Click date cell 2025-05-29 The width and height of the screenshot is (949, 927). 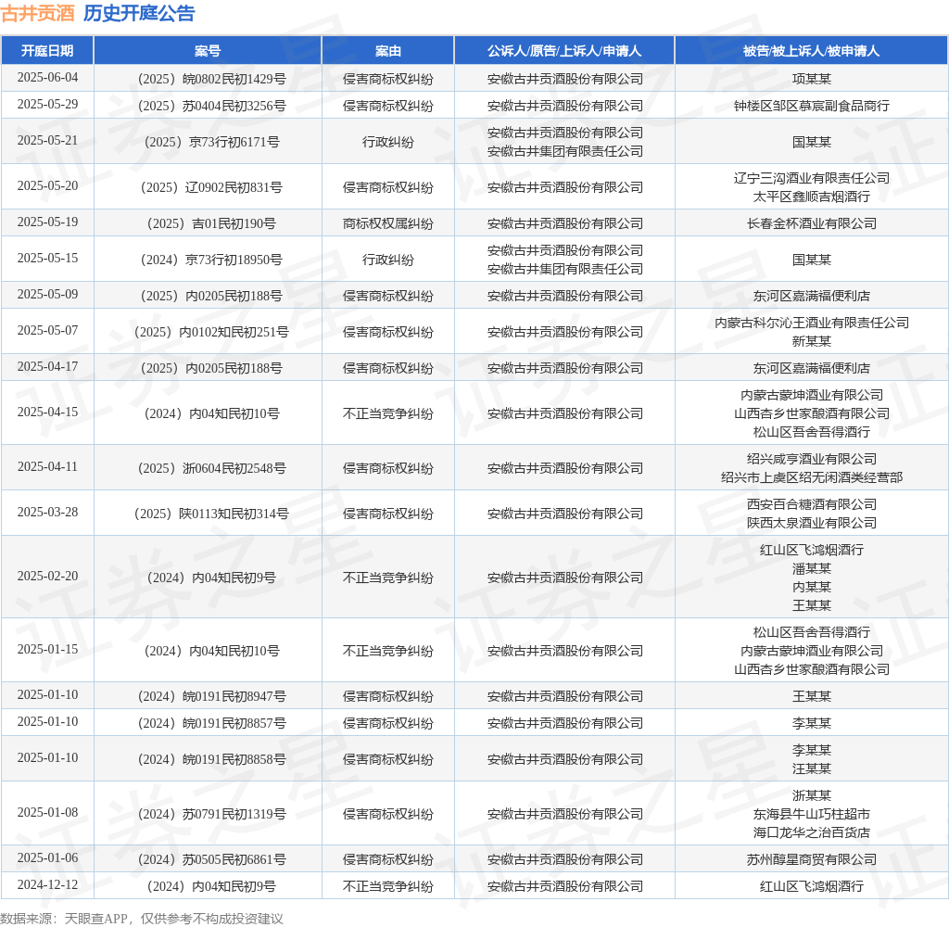click(47, 104)
